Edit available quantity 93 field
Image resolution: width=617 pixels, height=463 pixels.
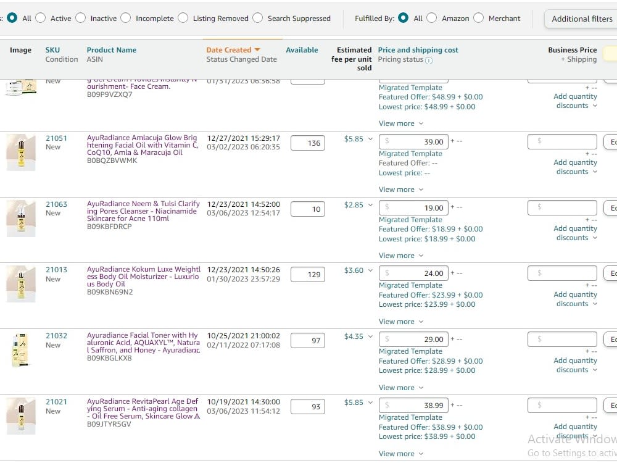pyautogui.click(x=308, y=407)
